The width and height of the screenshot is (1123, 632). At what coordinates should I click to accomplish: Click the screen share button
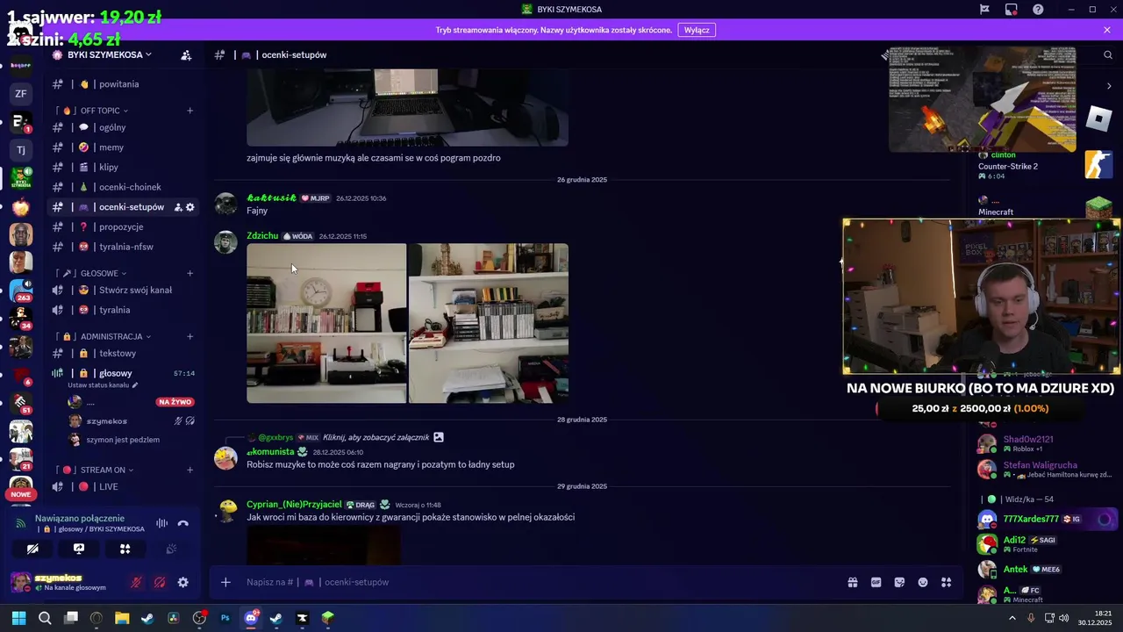[79, 549]
